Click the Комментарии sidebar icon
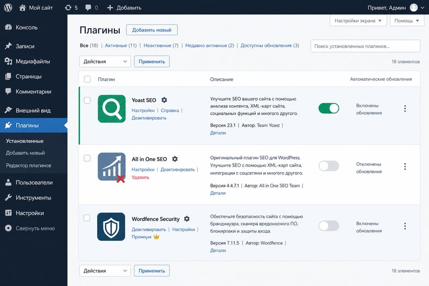 point(9,91)
